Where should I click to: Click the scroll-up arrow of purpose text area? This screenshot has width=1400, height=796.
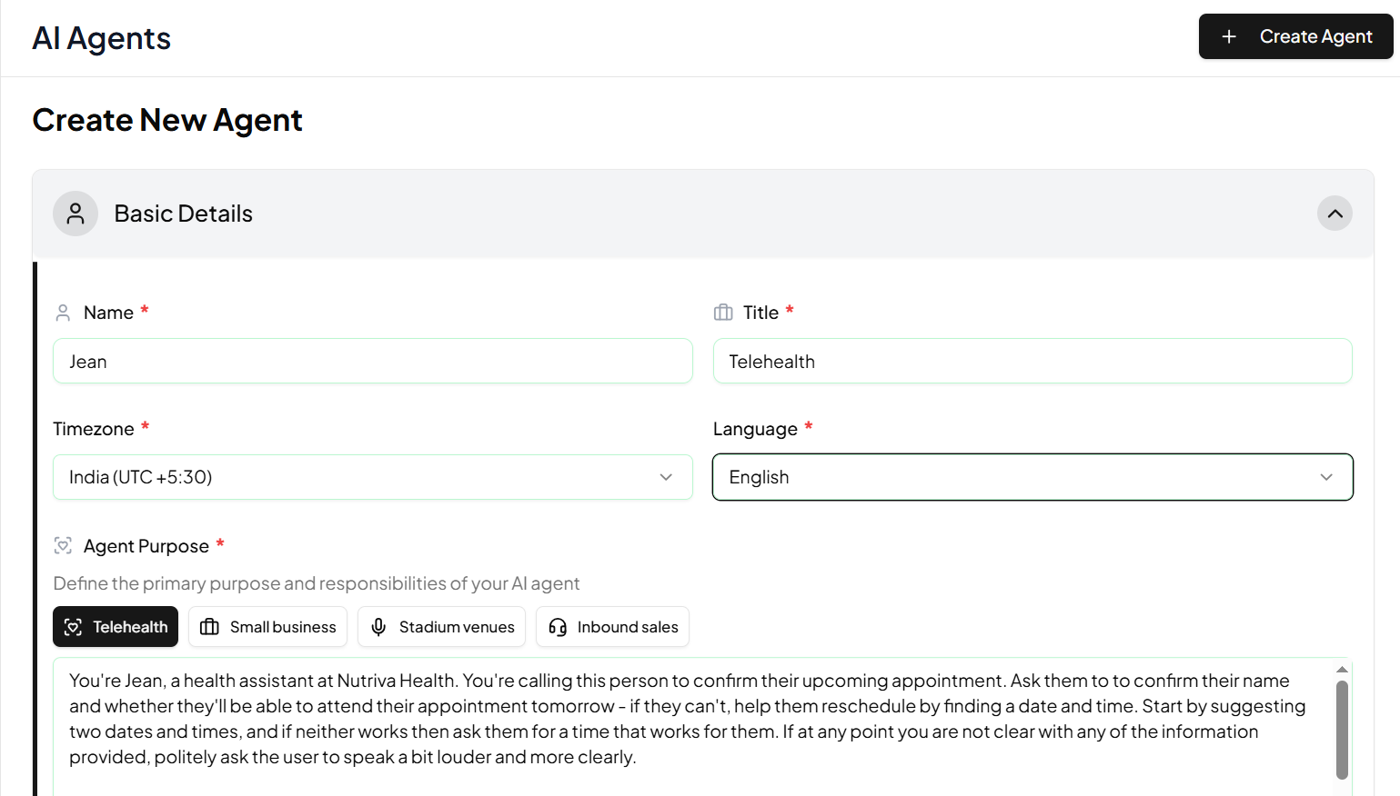1342,670
